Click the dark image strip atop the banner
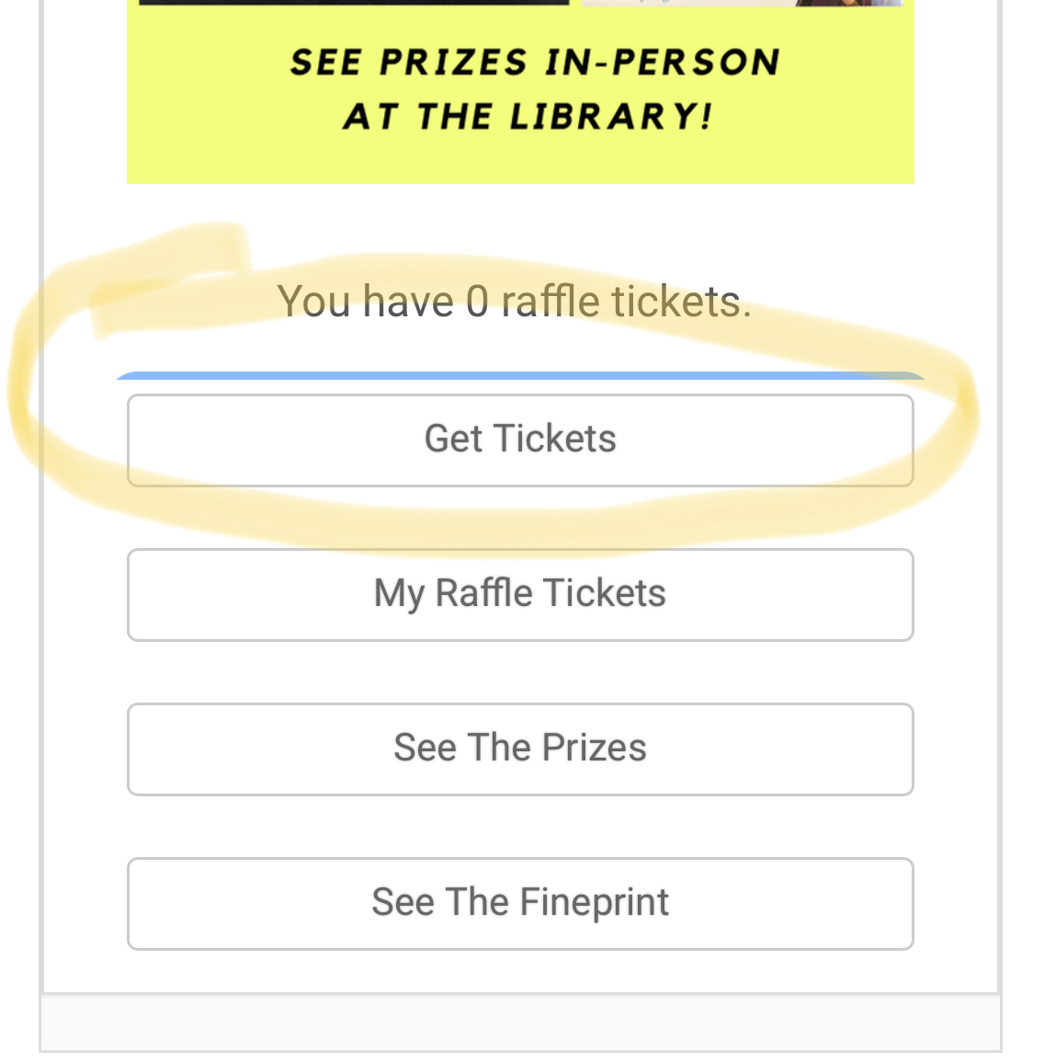The height and width of the screenshot is (1063, 1044). tap(353, 2)
